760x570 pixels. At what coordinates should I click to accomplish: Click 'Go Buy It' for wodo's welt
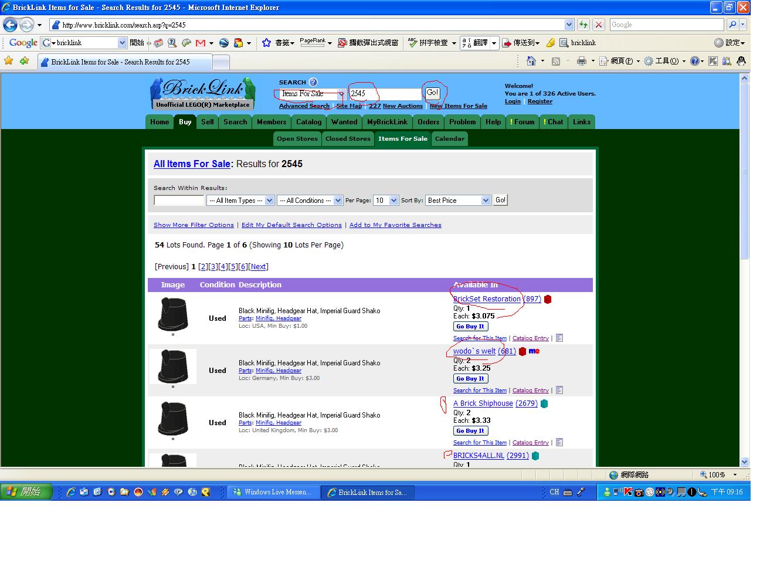470,379
